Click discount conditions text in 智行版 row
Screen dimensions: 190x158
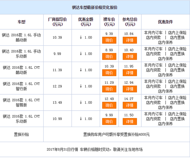[165, 86]
